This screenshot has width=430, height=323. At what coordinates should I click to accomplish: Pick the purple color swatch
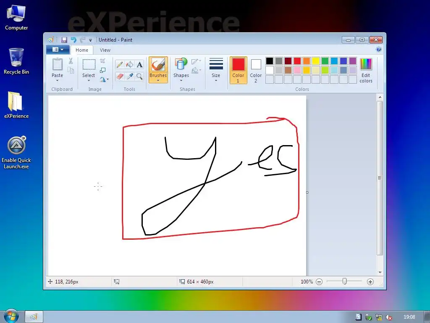point(353,61)
